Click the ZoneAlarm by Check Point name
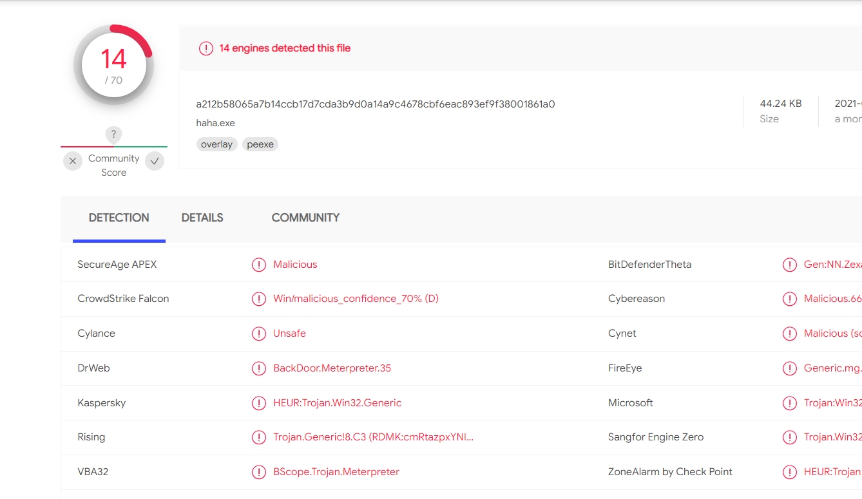Viewport: 862px width, 499px height. 670,472
